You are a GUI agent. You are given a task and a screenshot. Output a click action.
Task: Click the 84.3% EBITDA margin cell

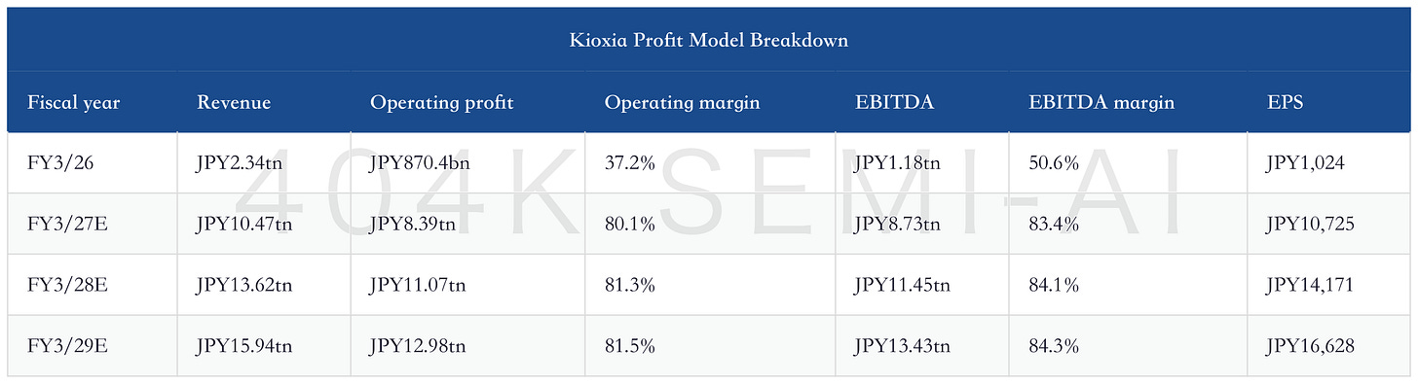coord(1053,345)
